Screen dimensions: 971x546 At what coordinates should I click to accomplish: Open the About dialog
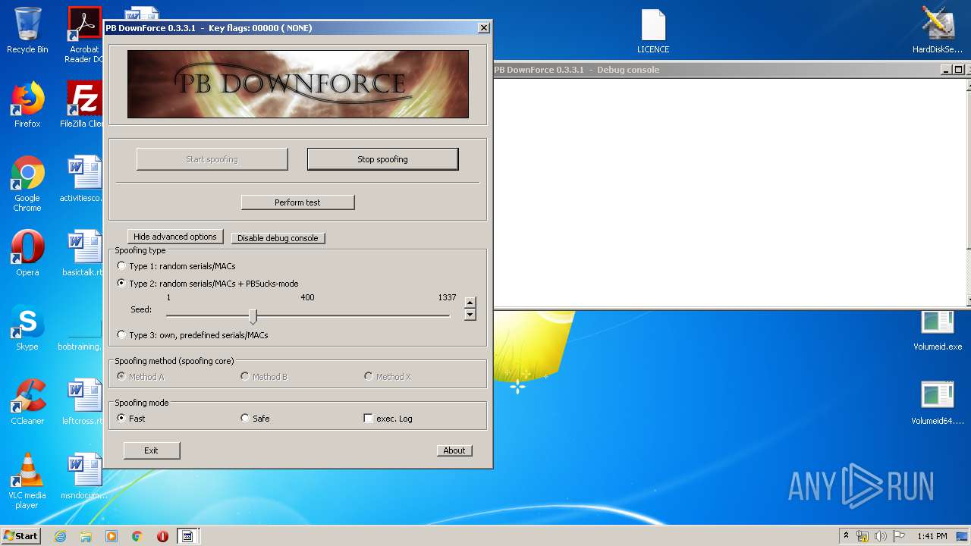pos(454,450)
